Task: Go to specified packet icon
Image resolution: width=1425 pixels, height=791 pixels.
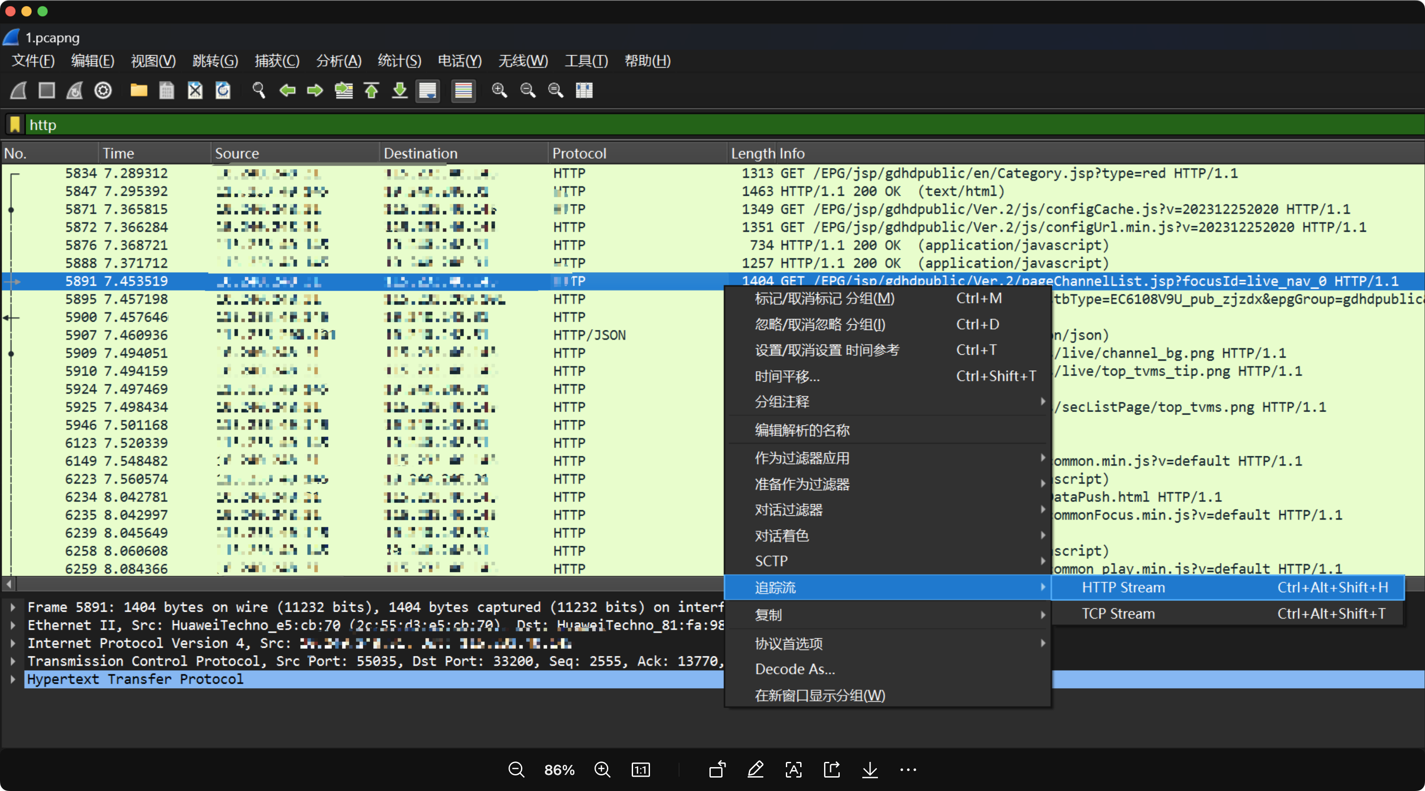Action: coord(343,90)
